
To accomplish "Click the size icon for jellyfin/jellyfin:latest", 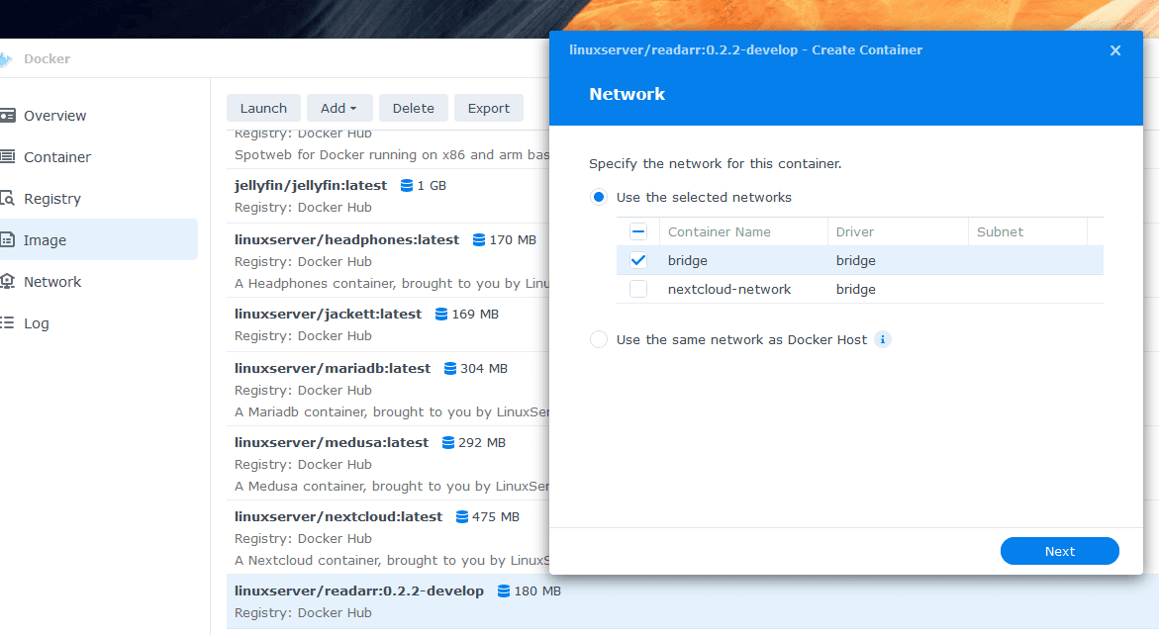I will [x=407, y=185].
